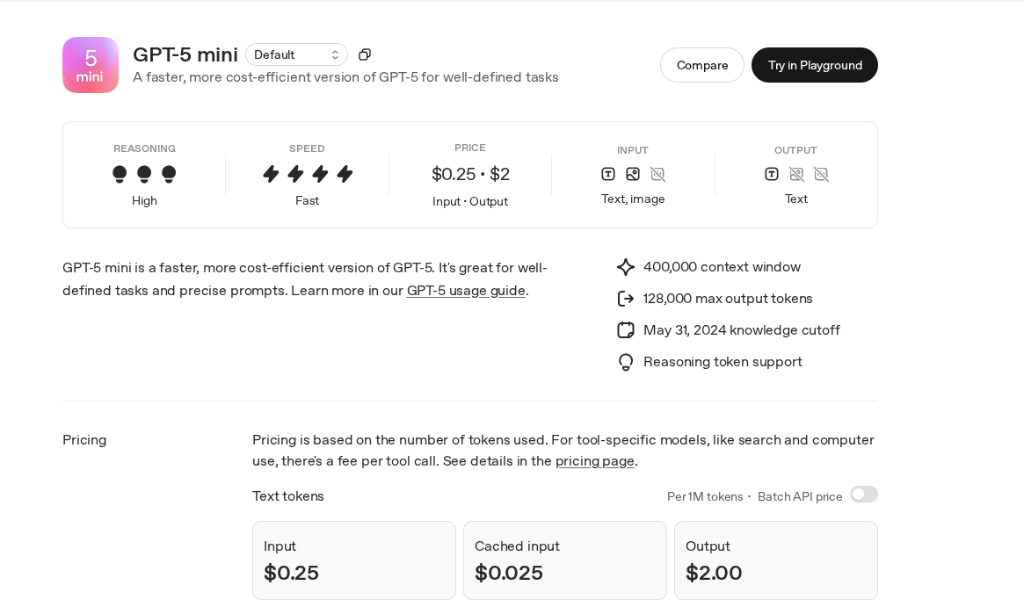The height and width of the screenshot is (607, 1024).
Task: Click the context window sparkle icon
Action: 626,267
